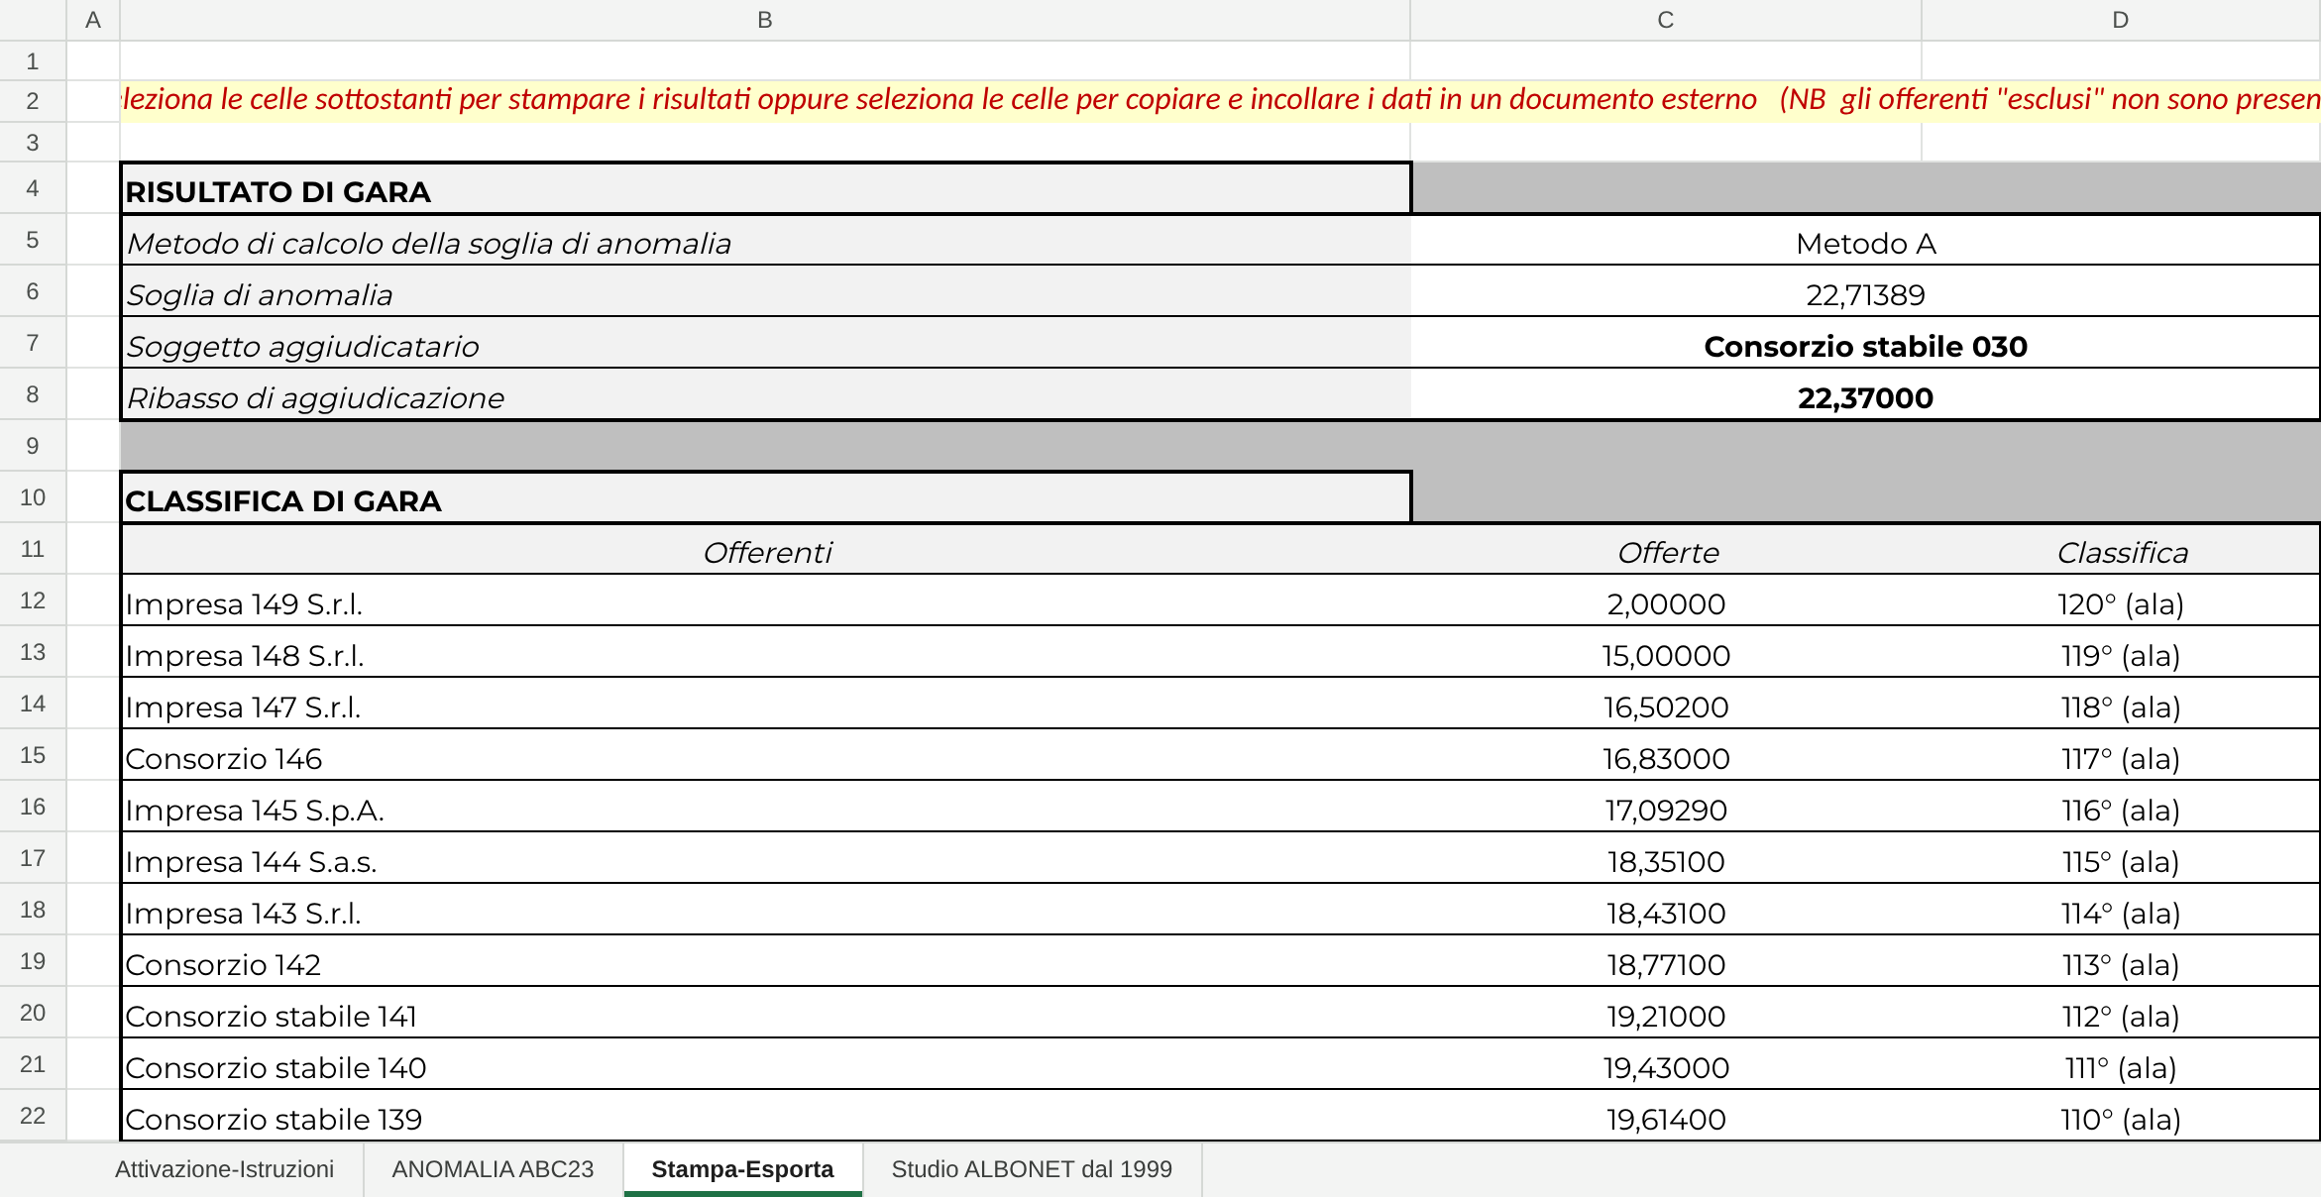Click the 'Offerenti' column heading cell
This screenshot has width=2321, height=1197.
(765, 551)
